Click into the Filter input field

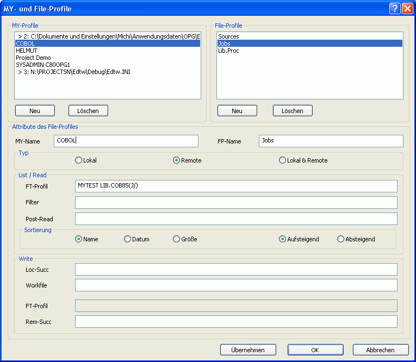tap(236, 203)
